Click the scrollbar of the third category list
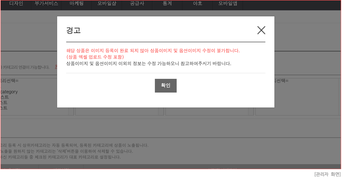The height and width of the screenshot is (181, 345). click(x=251, y=111)
